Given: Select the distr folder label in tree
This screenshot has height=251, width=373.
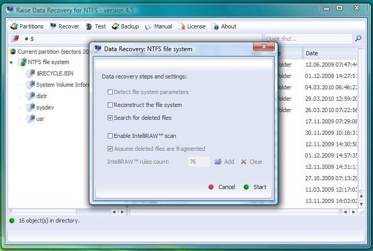Looking at the screenshot, I should (x=41, y=96).
